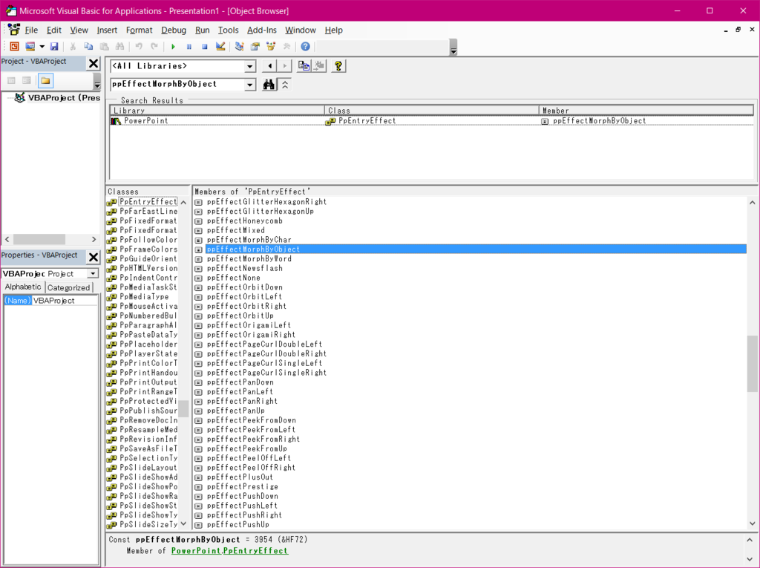Click the Library column header
This screenshot has width=760, height=568.
[x=217, y=111]
